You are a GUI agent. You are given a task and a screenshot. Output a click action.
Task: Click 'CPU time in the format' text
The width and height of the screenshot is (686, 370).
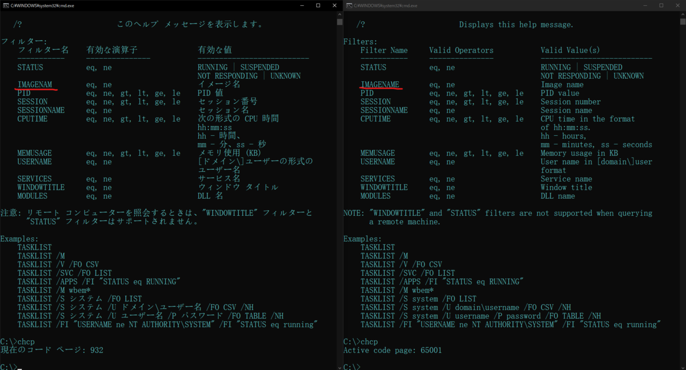pos(588,119)
